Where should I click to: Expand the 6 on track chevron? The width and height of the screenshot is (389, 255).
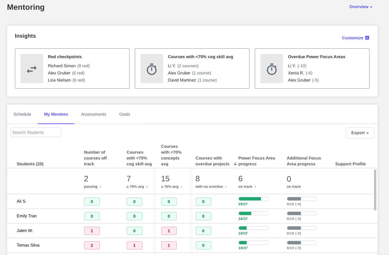pos(255,187)
